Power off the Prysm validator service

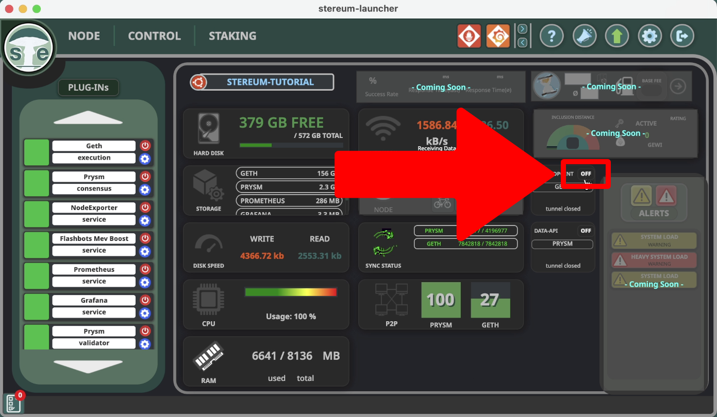145,332
